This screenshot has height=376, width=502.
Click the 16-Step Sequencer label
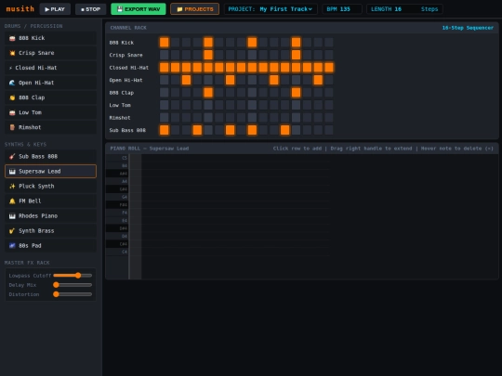click(468, 28)
